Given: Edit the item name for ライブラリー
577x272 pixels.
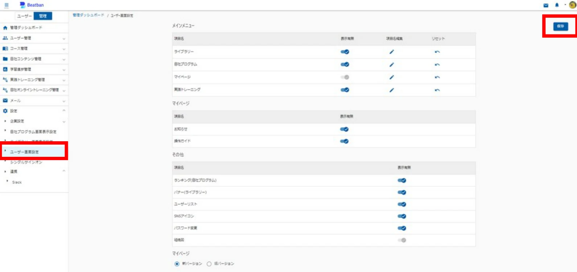Looking at the screenshot, I should (x=392, y=52).
